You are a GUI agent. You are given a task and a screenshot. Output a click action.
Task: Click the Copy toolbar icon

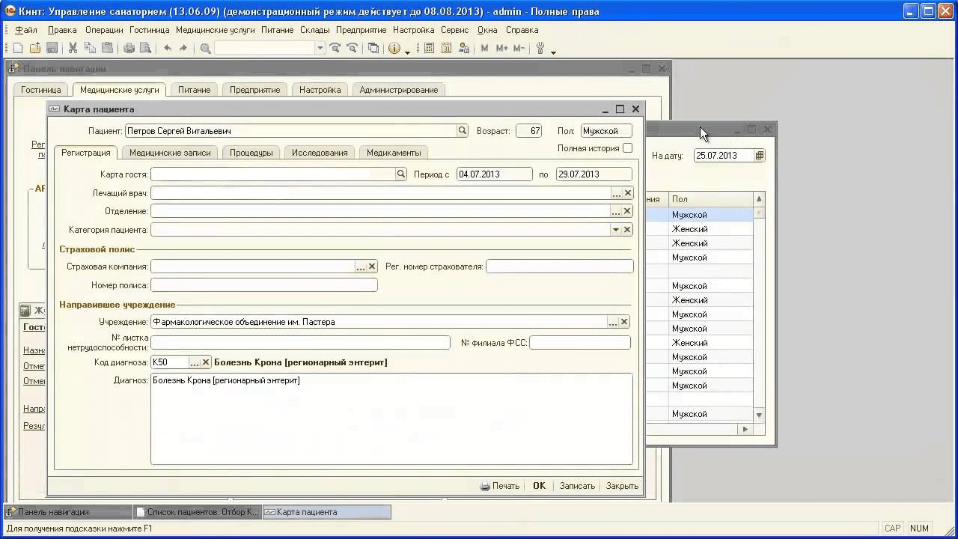click(90, 48)
